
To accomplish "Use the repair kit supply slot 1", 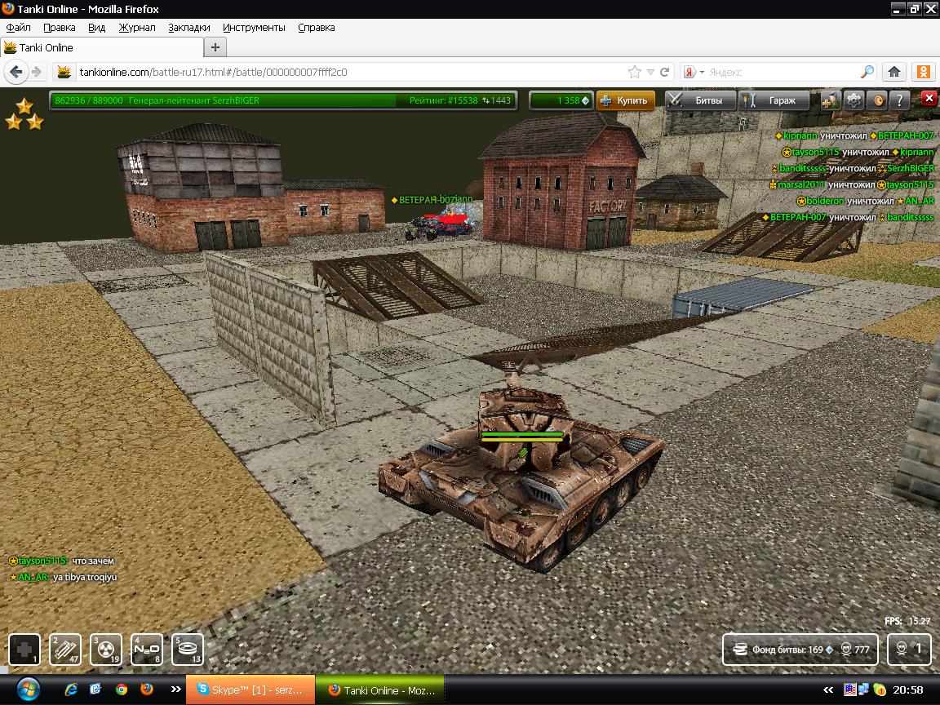I will point(24,650).
